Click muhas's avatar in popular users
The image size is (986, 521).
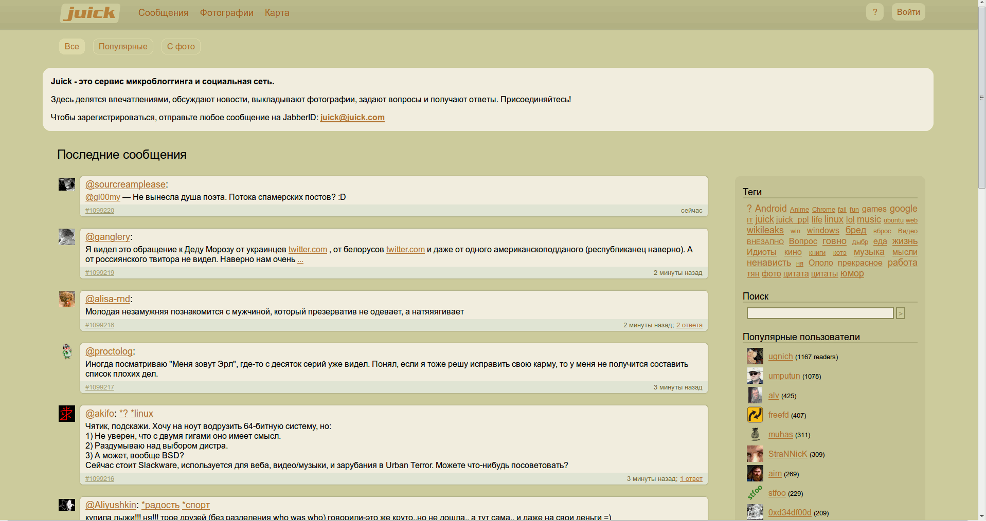click(x=755, y=434)
